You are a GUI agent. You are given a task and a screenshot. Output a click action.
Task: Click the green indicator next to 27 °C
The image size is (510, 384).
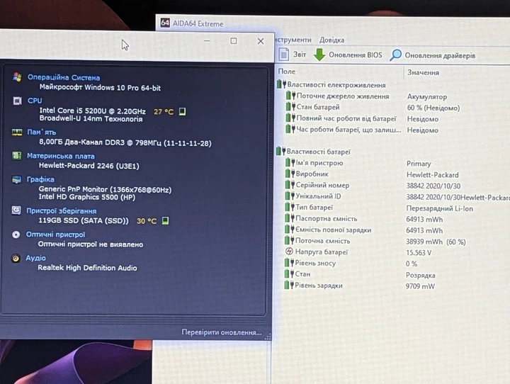click(182, 112)
